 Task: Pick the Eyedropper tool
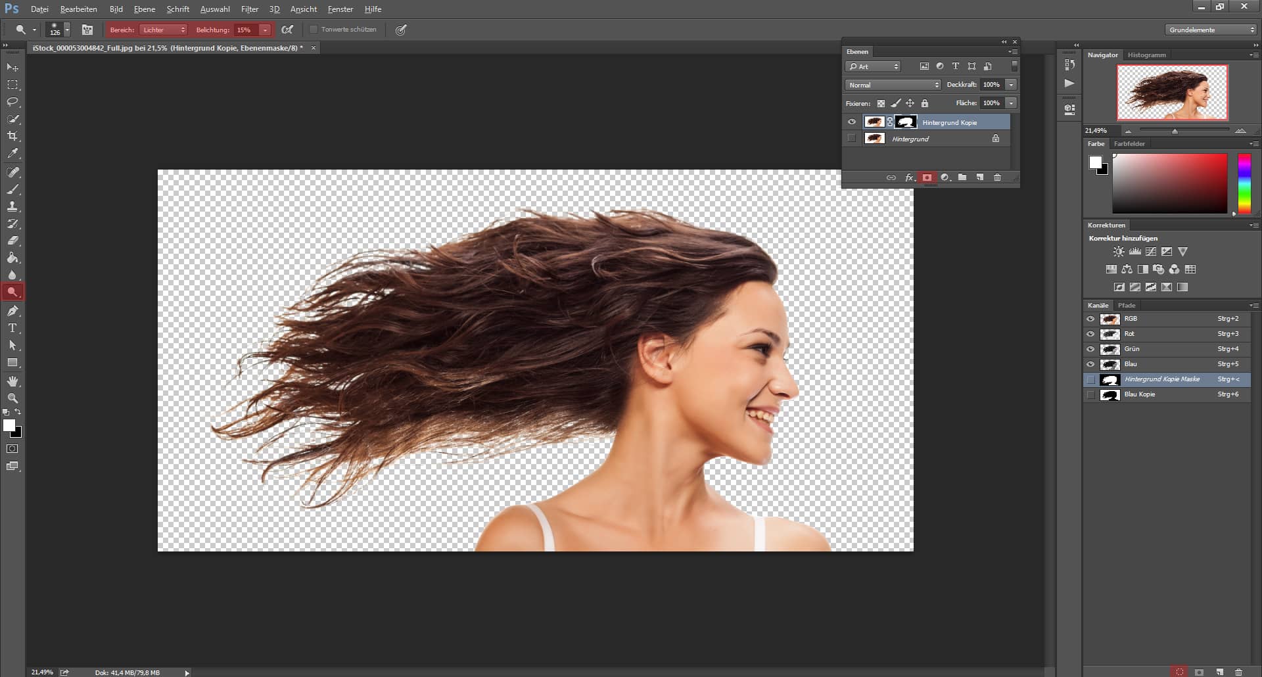click(x=12, y=153)
